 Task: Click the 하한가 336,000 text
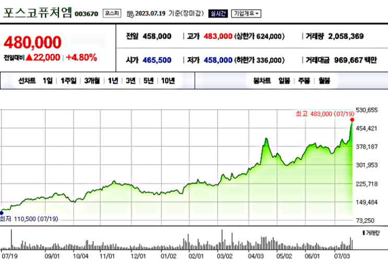[x=260, y=60]
